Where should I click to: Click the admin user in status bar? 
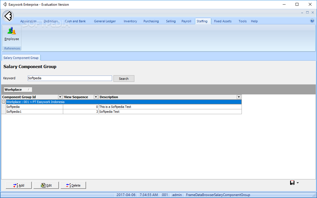click(x=177, y=195)
